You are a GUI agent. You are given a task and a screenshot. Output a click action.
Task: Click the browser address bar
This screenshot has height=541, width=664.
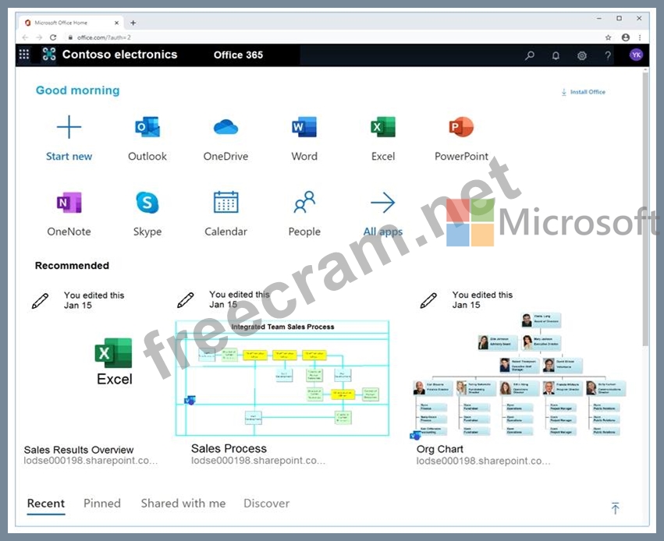(x=332, y=37)
